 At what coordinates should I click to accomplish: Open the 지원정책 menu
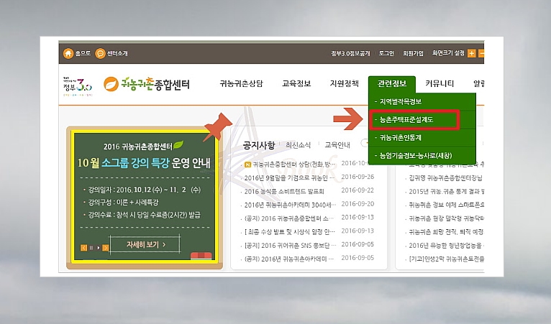coord(344,83)
